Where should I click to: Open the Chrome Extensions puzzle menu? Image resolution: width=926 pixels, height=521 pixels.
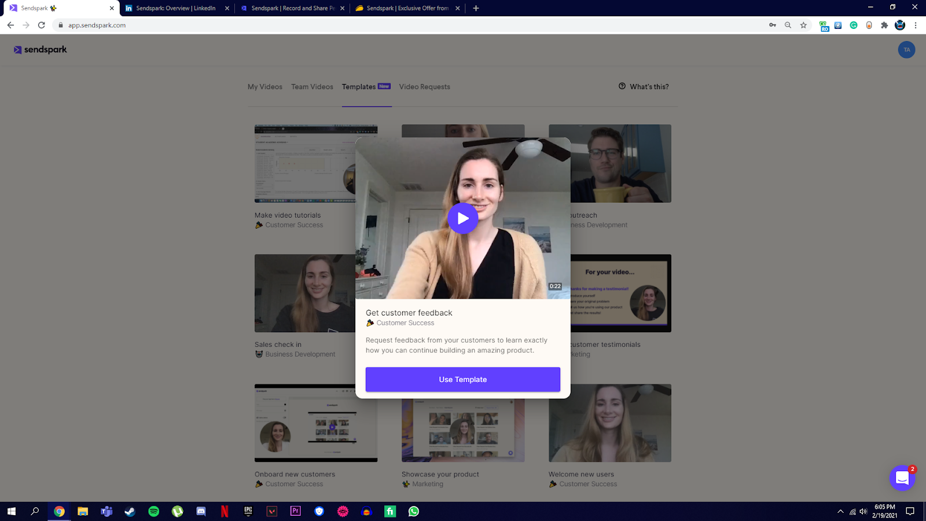pos(884,25)
